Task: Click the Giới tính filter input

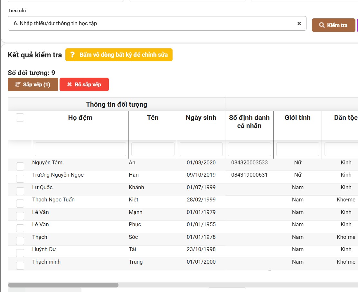Action: pyautogui.click(x=297, y=149)
